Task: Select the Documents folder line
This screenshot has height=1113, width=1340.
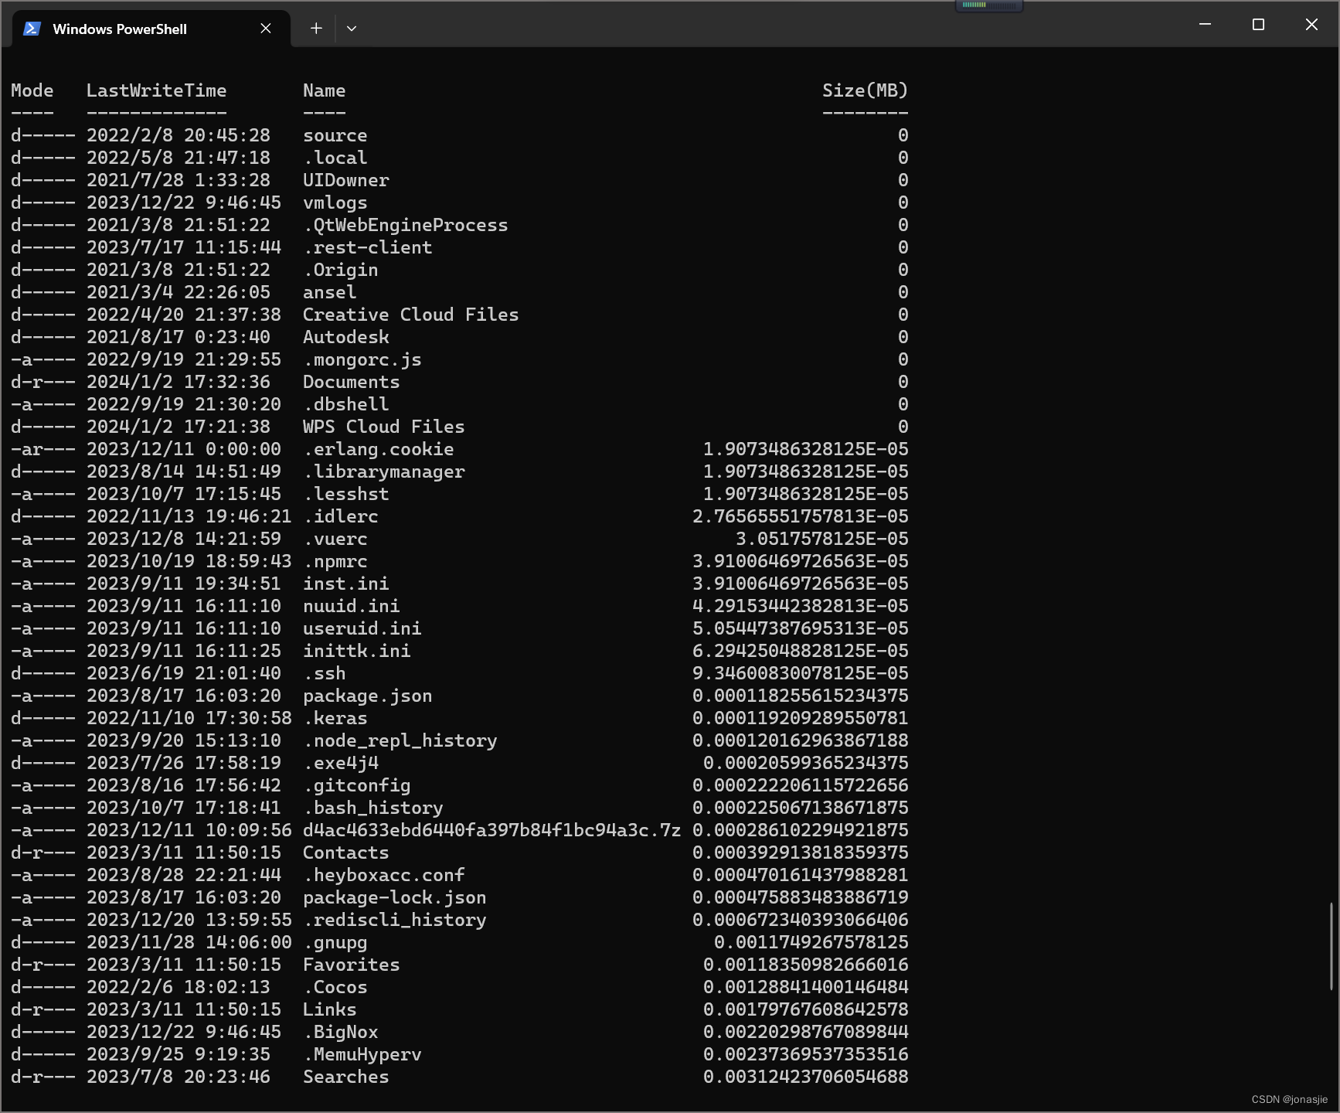Action: pos(351,382)
